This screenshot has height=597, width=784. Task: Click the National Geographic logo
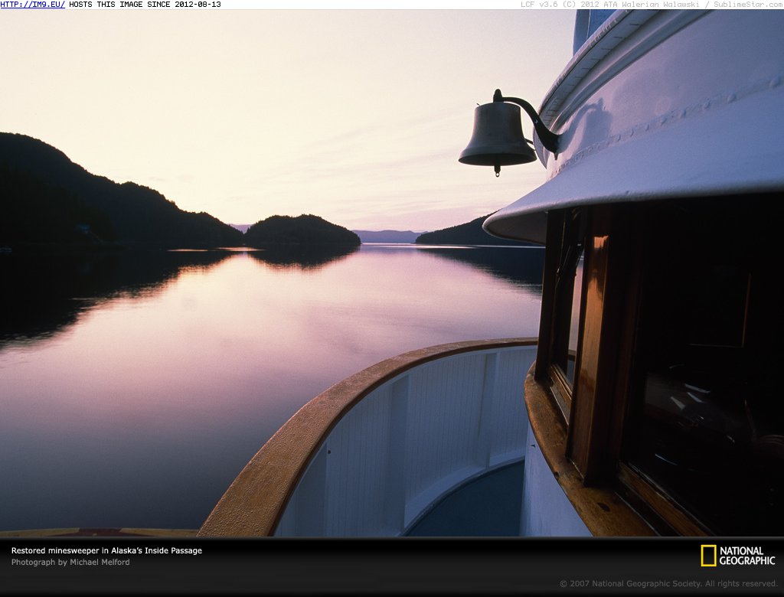pyautogui.click(x=737, y=556)
